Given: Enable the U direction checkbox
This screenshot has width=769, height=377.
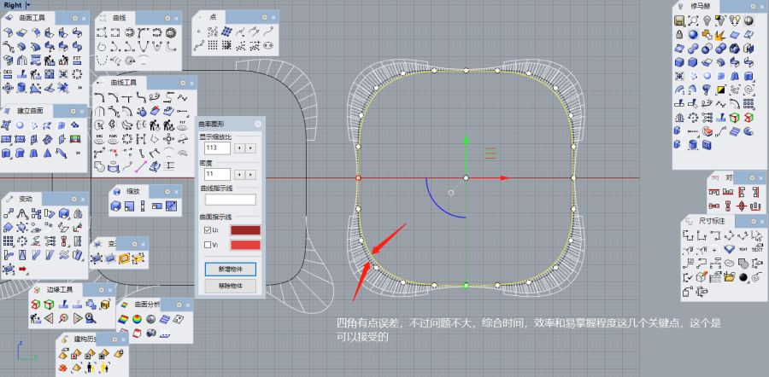Looking at the screenshot, I should pyautogui.click(x=206, y=230).
